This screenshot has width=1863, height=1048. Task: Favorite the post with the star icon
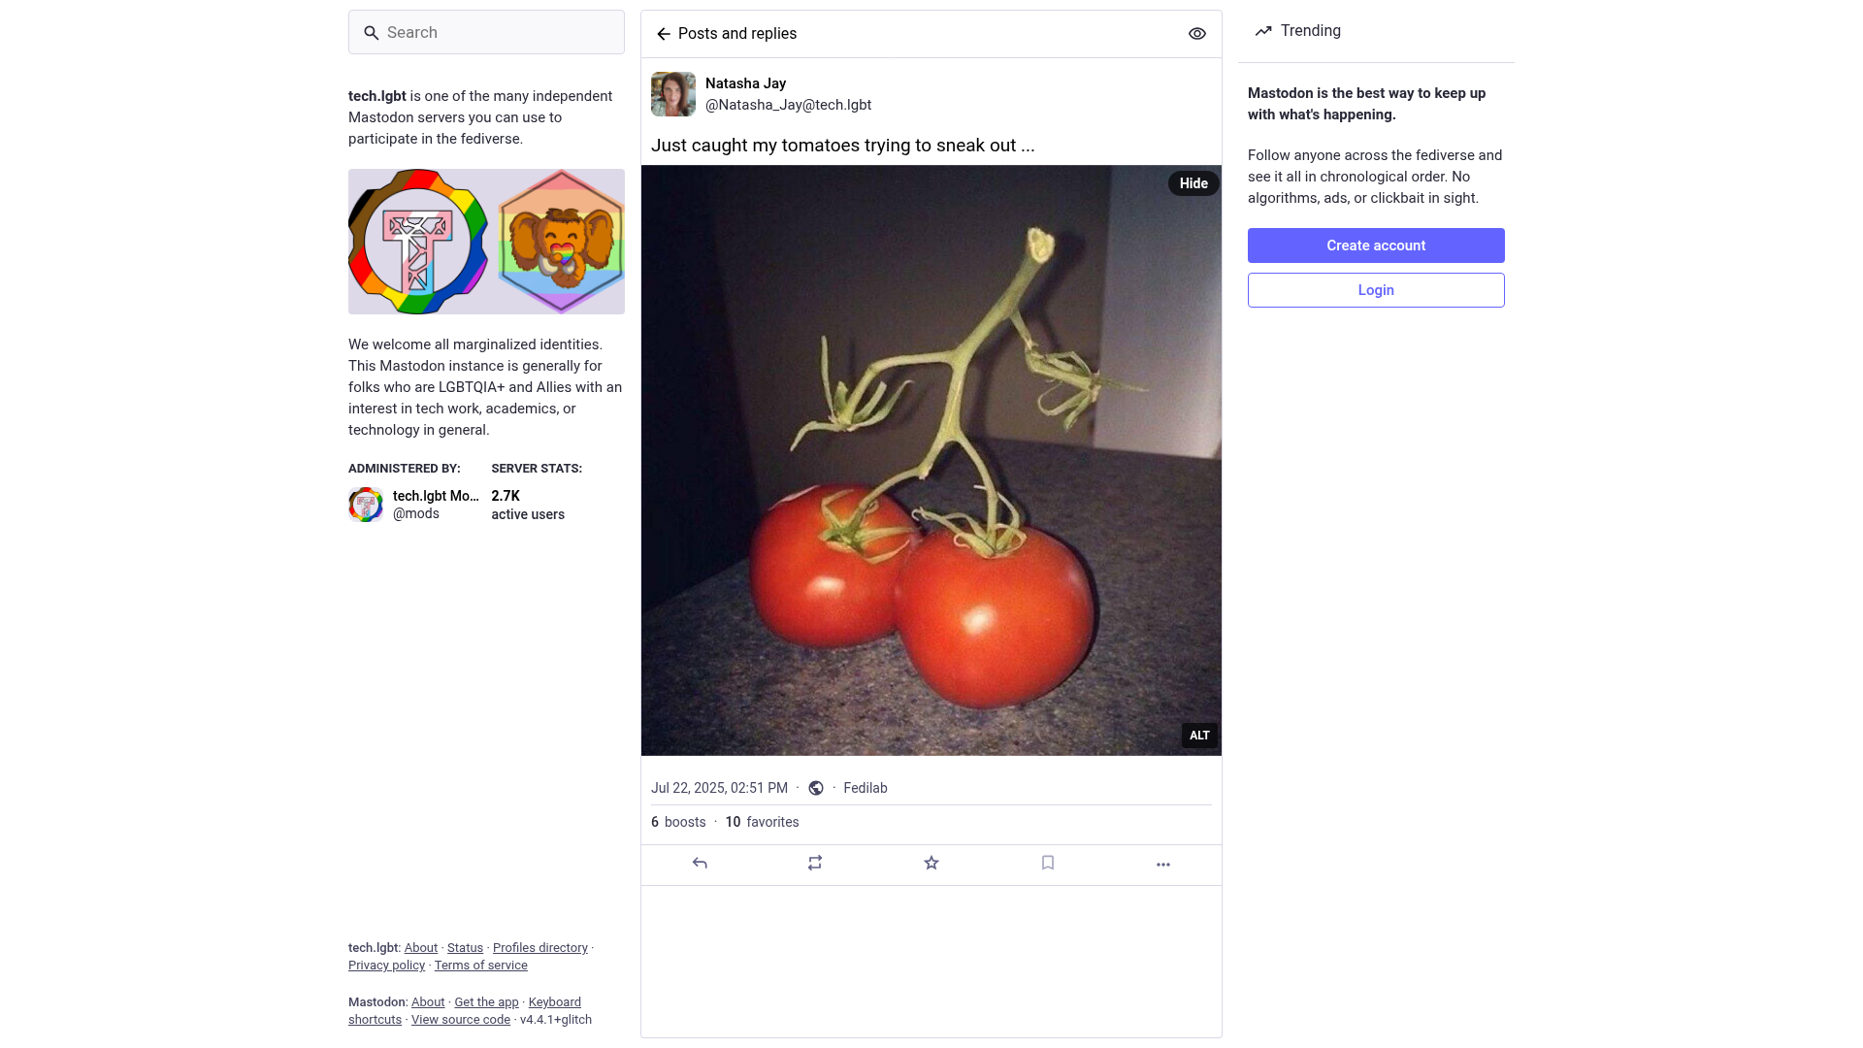[x=931, y=863]
